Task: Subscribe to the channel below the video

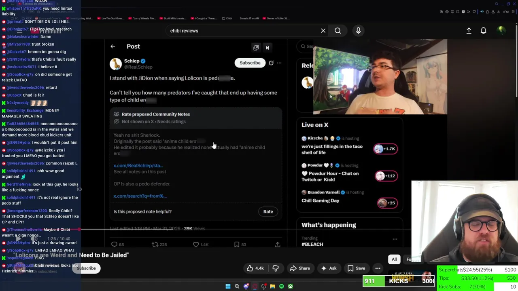Action: [86, 268]
